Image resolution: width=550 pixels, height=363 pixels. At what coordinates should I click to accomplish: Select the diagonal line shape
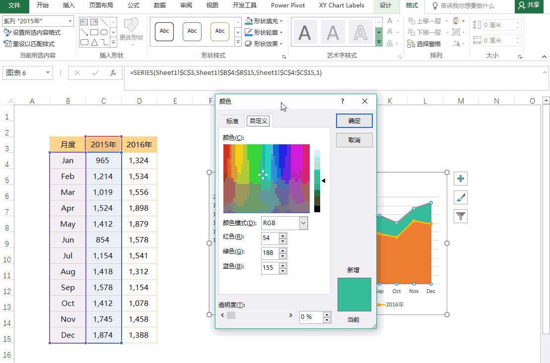104,22
